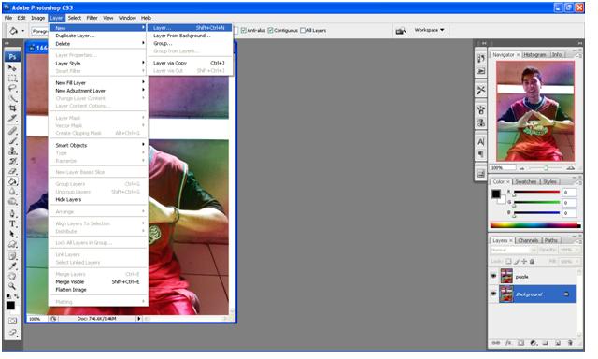Click the new adjustment layer icon
Viewport: 598px width, 359px height.
[x=534, y=343]
